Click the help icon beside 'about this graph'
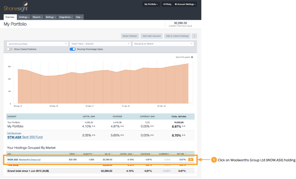The height and width of the screenshot is (179, 296). pos(192,57)
